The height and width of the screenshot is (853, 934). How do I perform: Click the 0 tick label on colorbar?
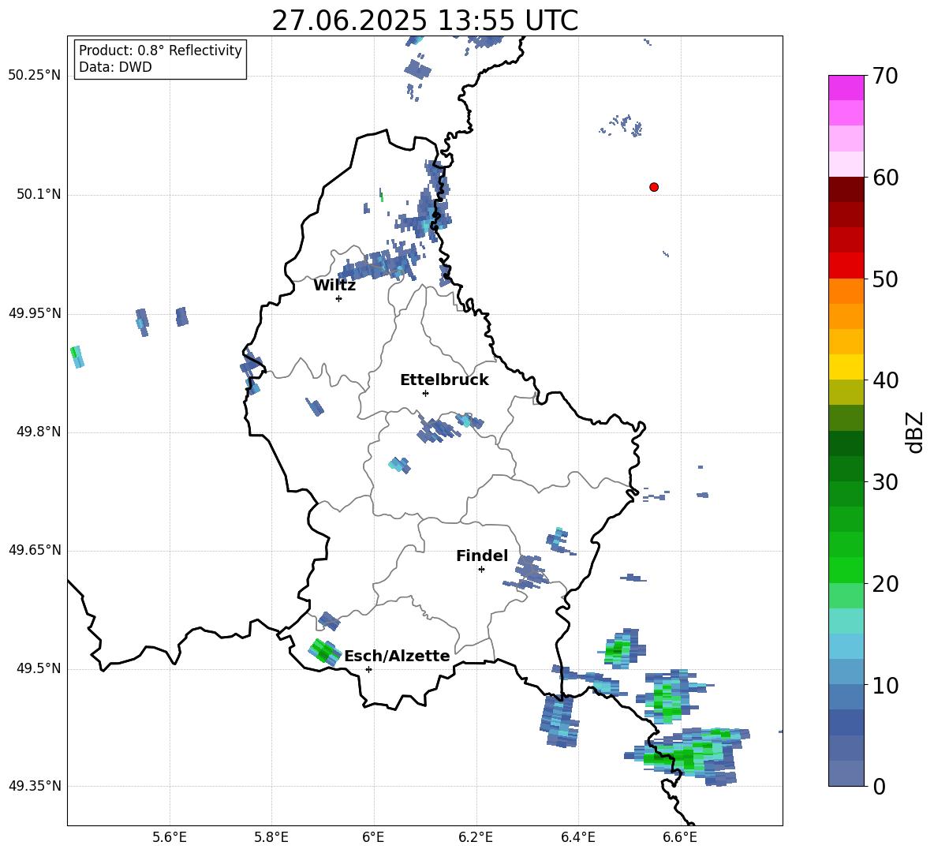[879, 786]
